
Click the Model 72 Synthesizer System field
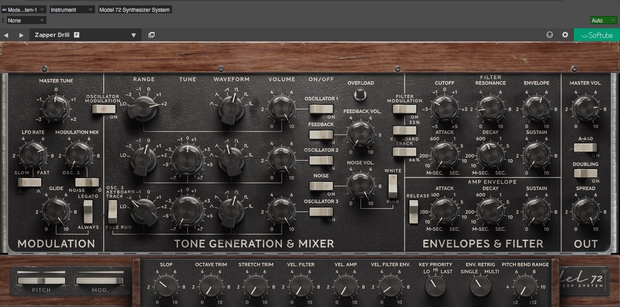click(x=135, y=10)
